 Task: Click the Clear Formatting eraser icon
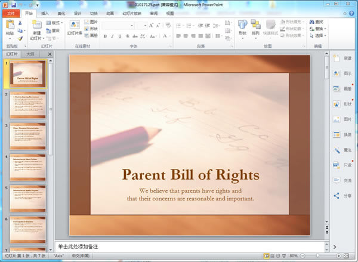point(168,25)
